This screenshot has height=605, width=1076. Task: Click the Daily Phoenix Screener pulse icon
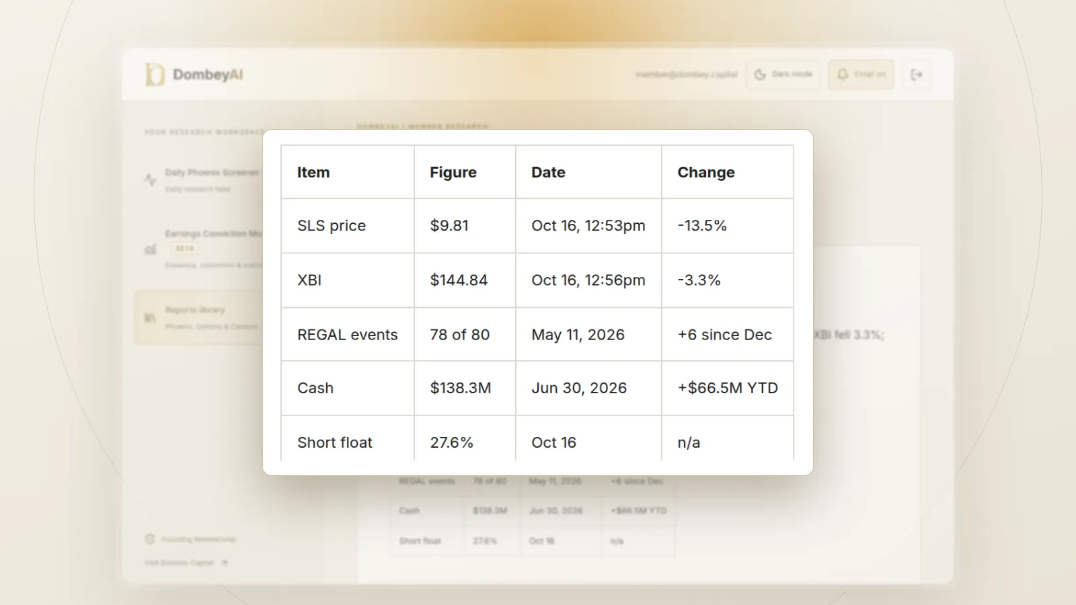click(150, 180)
